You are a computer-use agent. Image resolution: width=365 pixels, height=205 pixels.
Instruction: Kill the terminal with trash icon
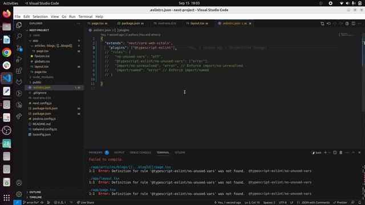(341, 153)
